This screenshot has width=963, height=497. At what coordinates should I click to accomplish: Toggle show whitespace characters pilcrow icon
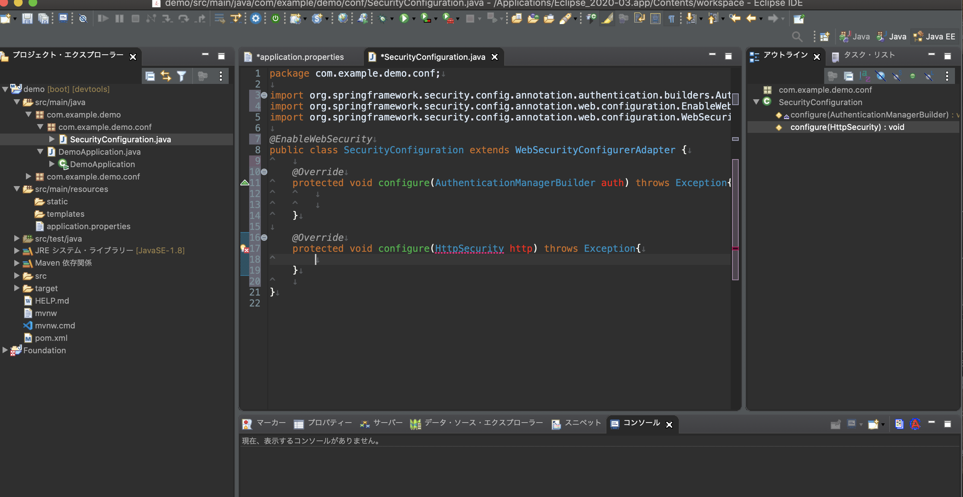pyautogui.click(x=671, y=19)
